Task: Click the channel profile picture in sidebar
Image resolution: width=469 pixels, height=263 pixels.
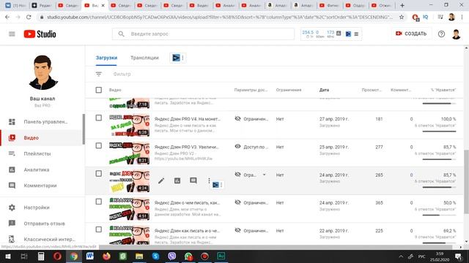Action: tap(43, 72)
